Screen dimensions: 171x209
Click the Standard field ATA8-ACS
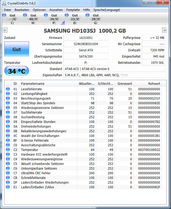[x=115, y=69]
